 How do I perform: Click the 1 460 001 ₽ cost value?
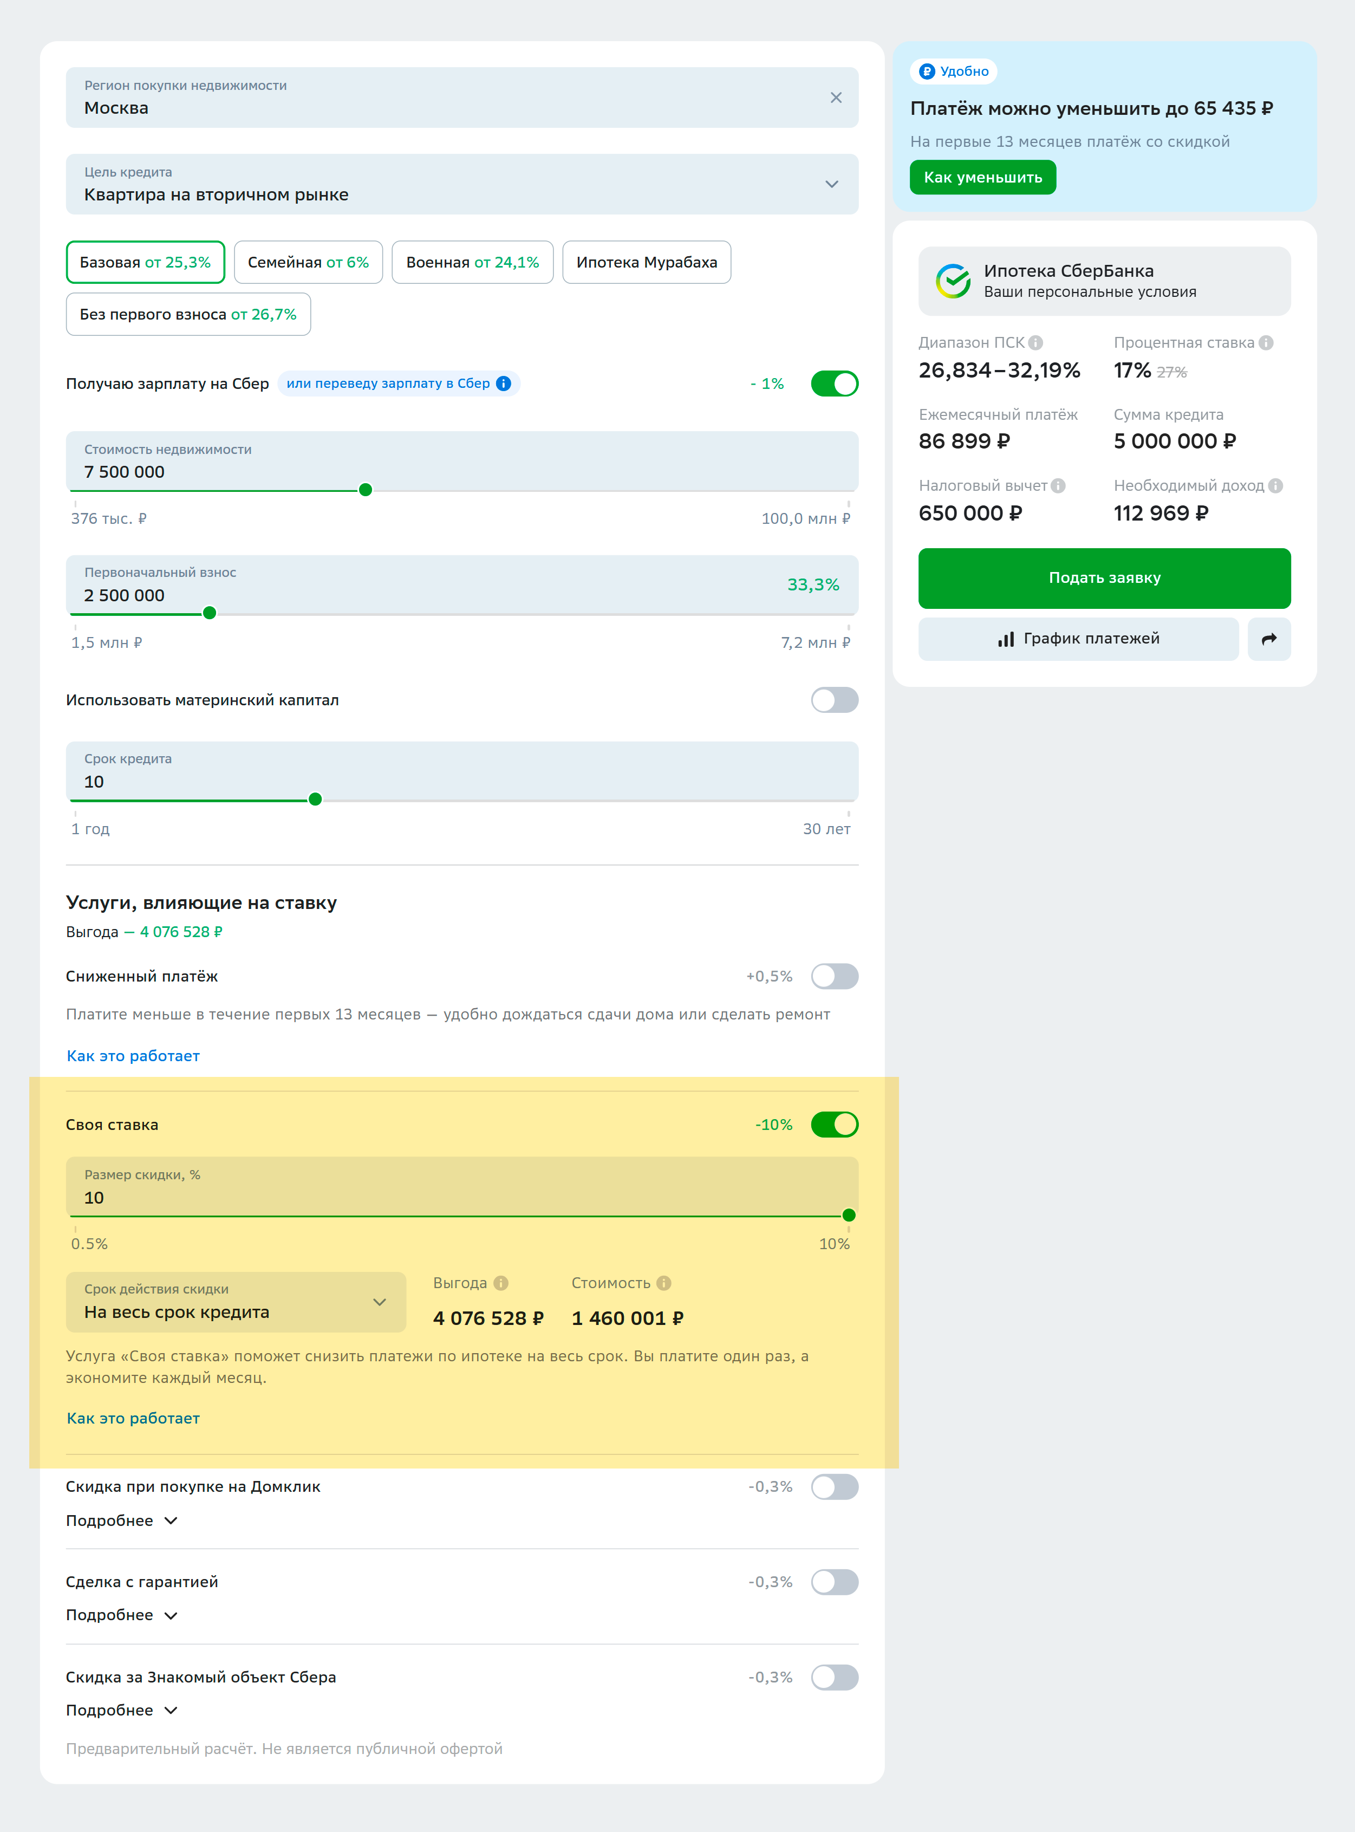[x=628, y=1318]
